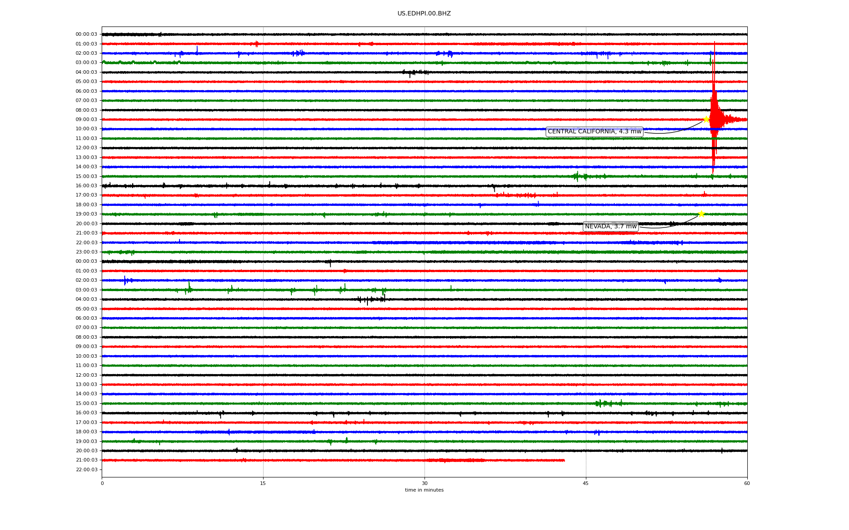The image size is (849, 530).
Task: Click the yellow star near Central California annotation
Action: (x=706, y=119)
